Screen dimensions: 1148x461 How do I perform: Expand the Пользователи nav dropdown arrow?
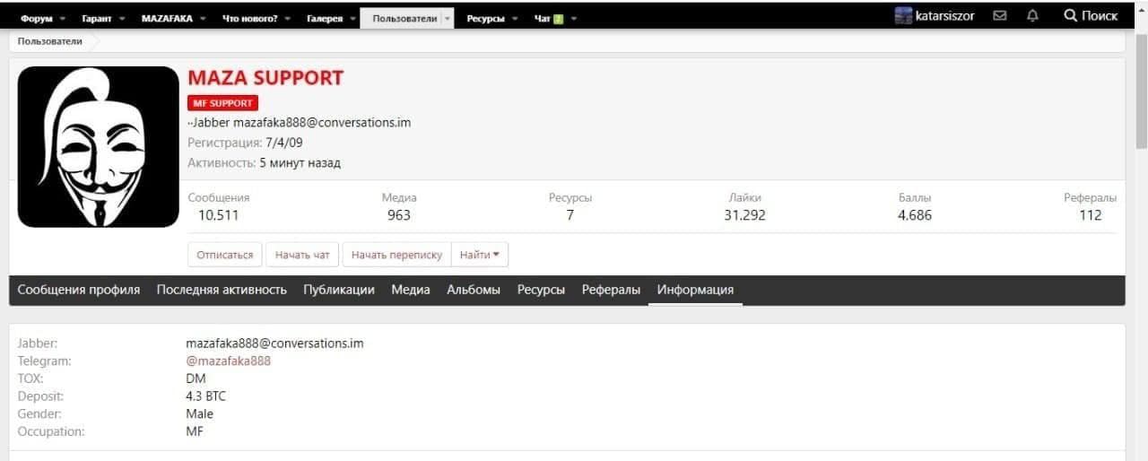point(448,19)
